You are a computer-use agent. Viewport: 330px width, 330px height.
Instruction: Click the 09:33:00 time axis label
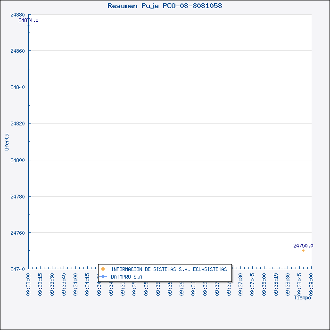pyautogui.click(x=29, y=283)
